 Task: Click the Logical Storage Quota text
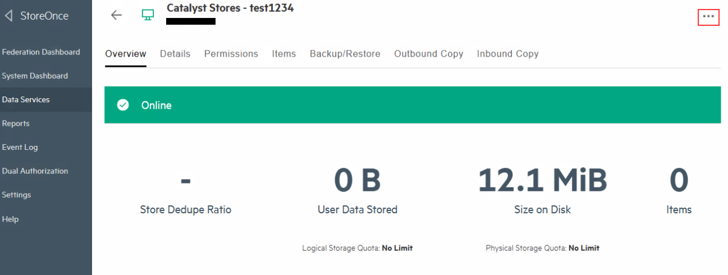[x=358, y=248]
